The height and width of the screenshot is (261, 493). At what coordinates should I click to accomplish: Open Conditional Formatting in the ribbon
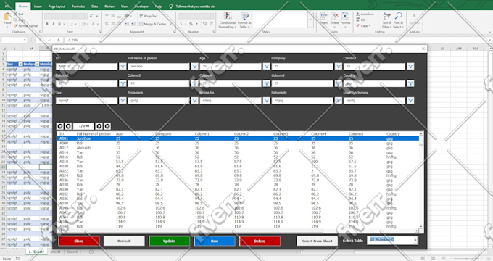click(x=228, y=20)
